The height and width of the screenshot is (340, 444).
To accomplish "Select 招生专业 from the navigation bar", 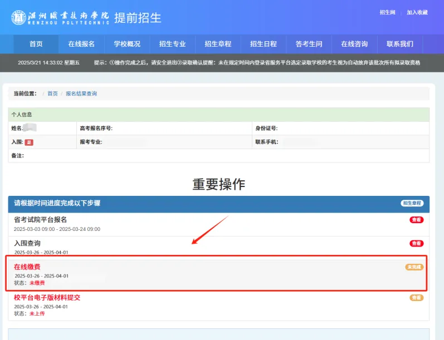I will pyautogui.click(x=172, y=44).
